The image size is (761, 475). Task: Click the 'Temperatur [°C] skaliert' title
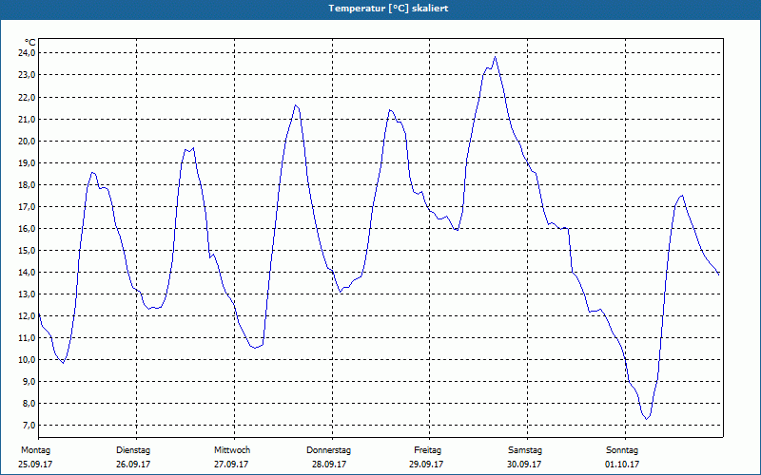pyautogui.click(x=388, y=9)
